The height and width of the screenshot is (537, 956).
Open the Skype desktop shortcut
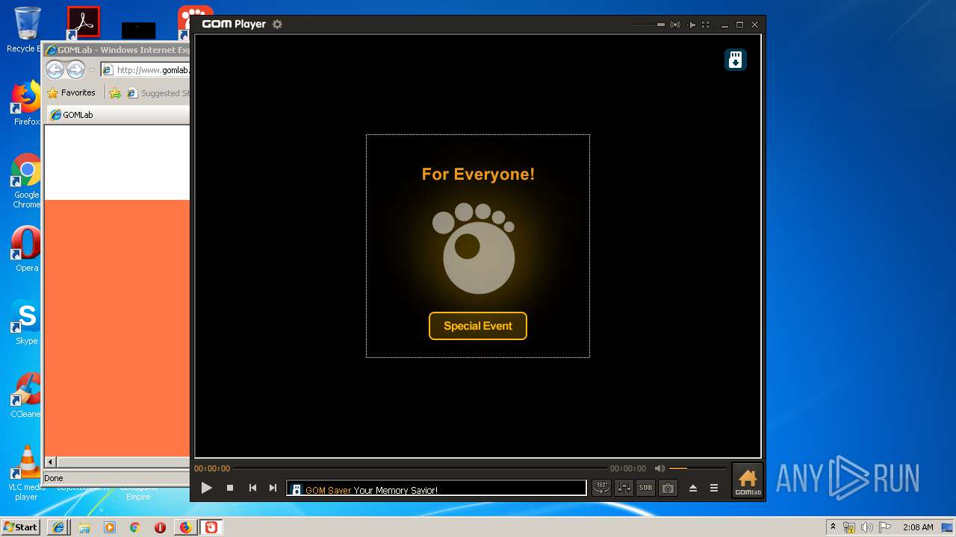[x=26, y=322]
